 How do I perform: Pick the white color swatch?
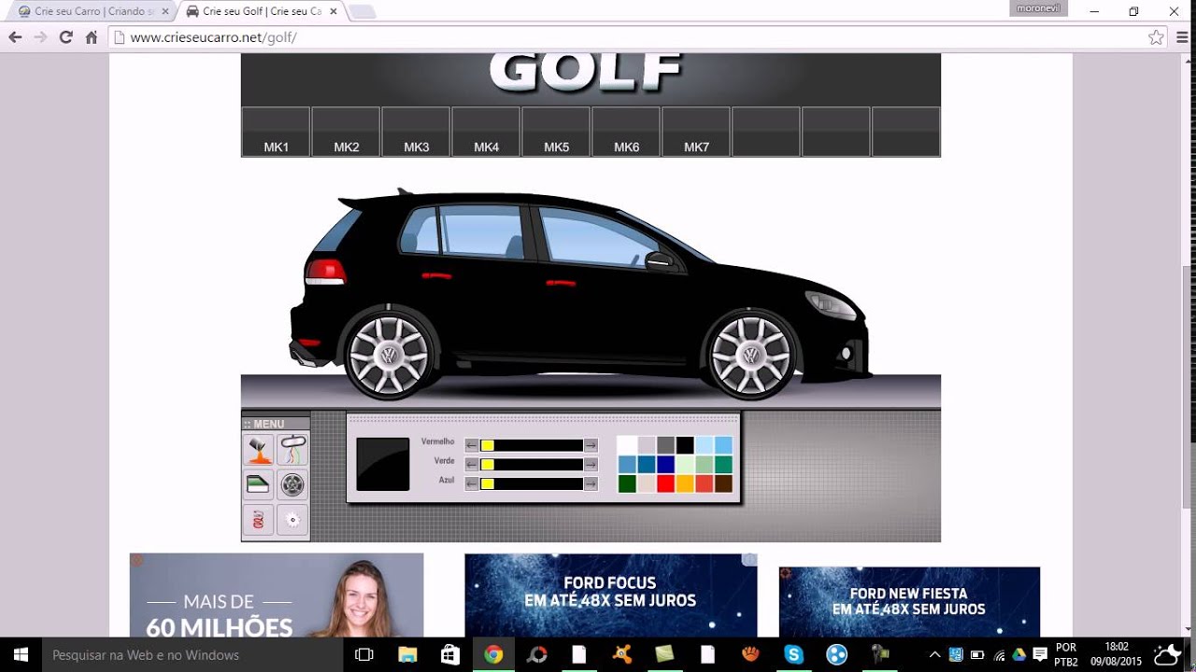[x=627, y=445]
